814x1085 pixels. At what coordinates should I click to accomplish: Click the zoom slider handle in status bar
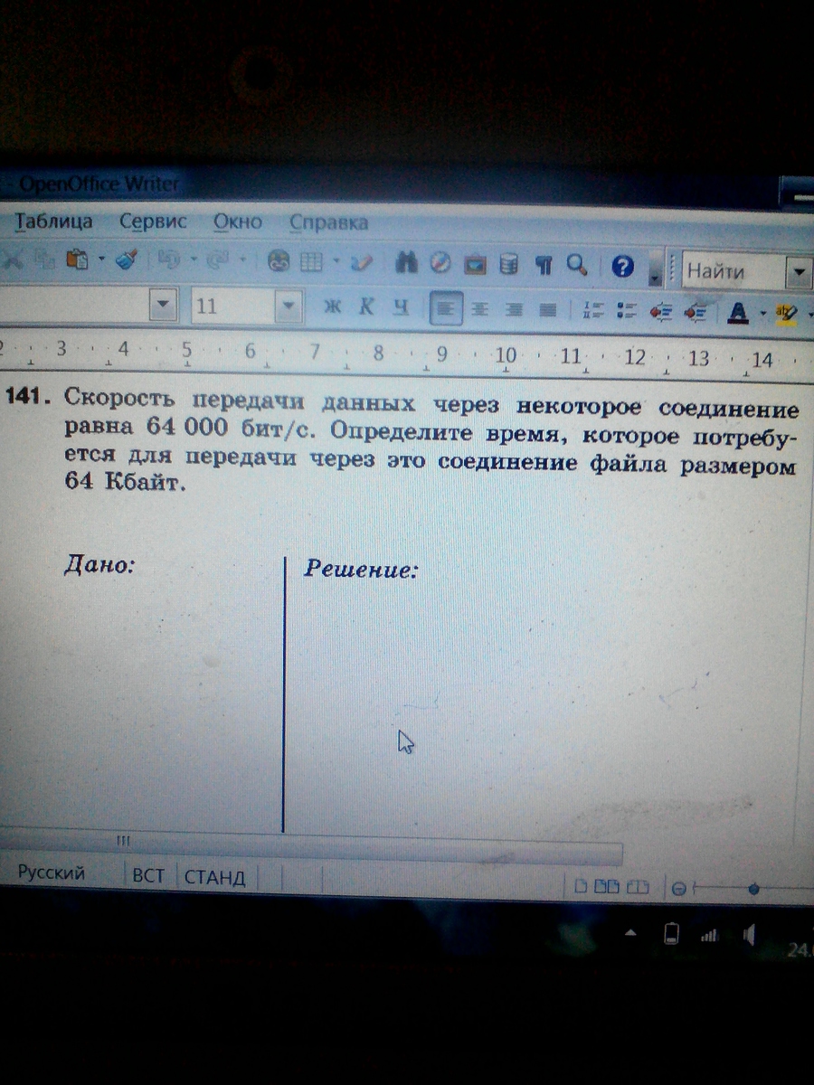point(753,890)
